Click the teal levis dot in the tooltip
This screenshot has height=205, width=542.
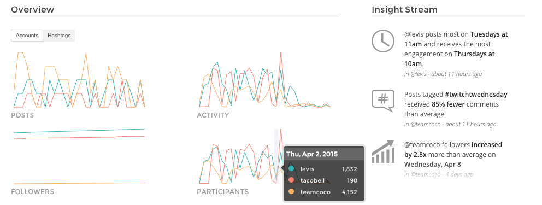pos(291,169)
